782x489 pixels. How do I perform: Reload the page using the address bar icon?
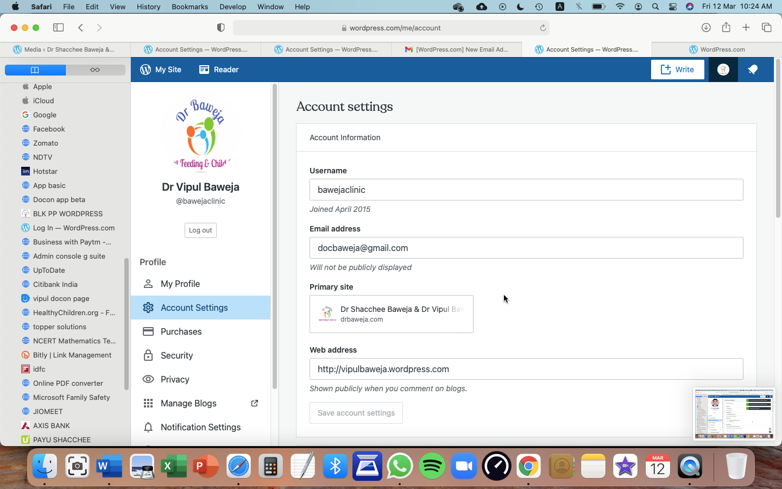(x=543, y=28)
